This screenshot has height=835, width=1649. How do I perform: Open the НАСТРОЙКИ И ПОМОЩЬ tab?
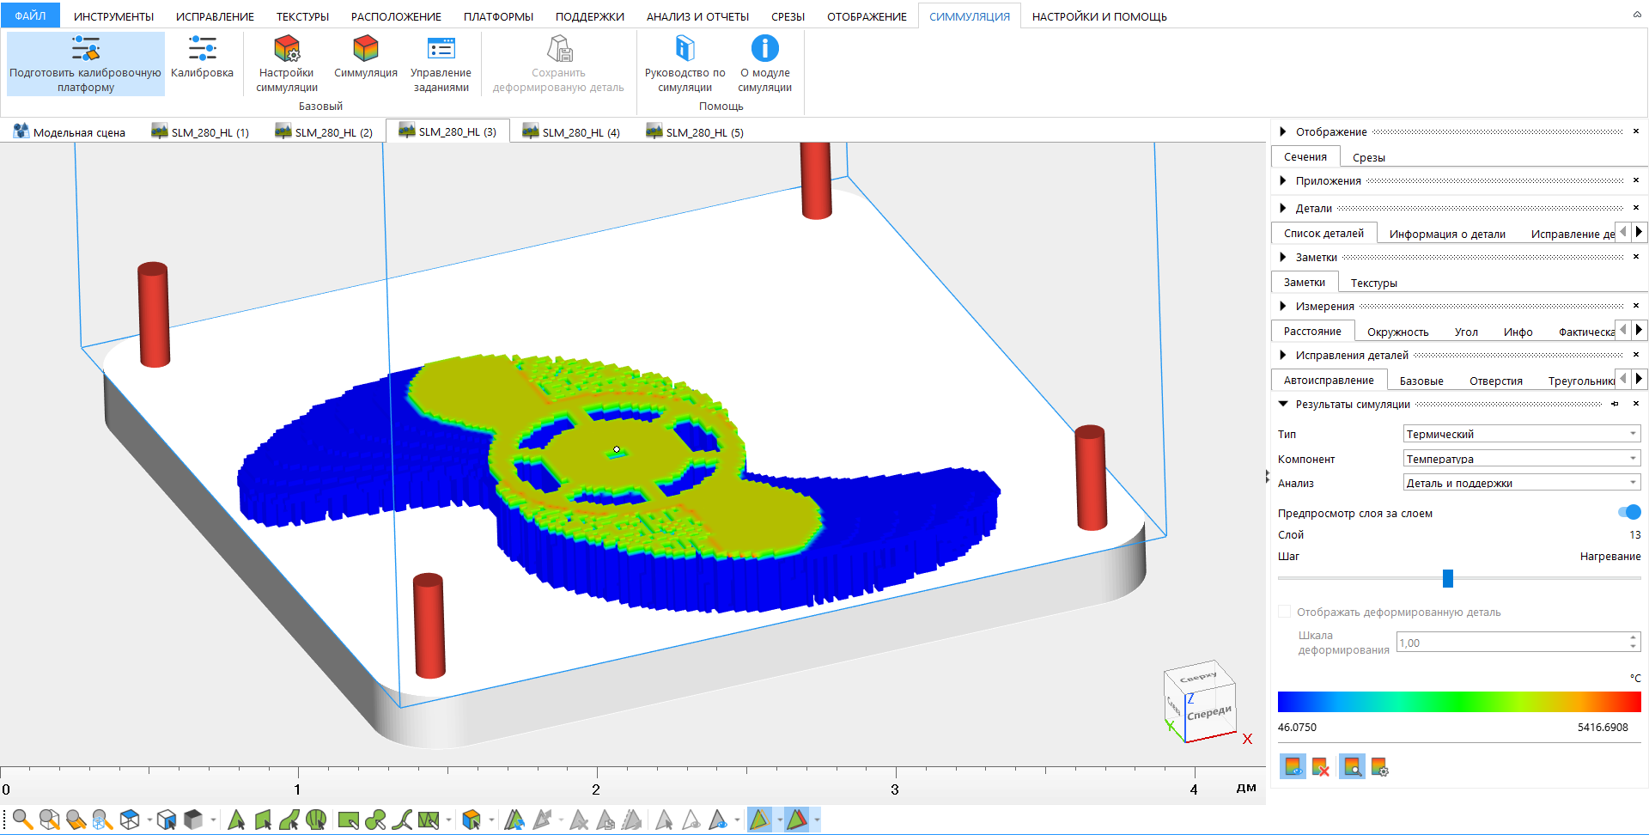[x=1098, y=16]
